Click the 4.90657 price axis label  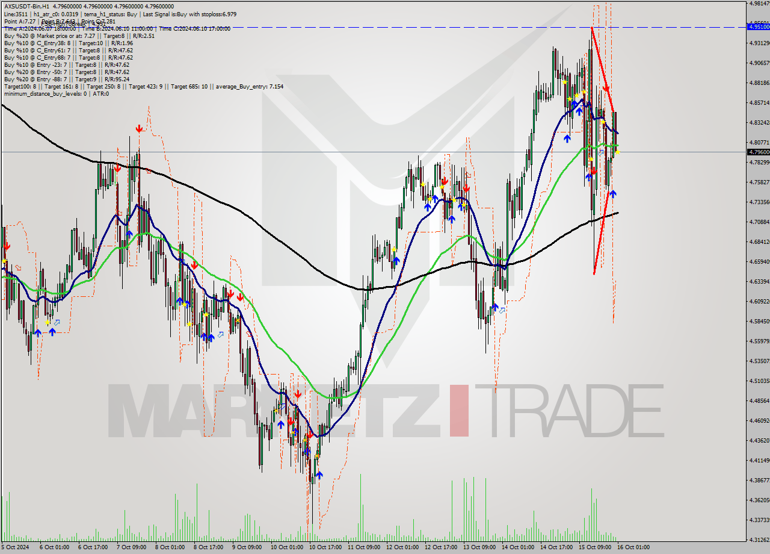pos(759,63)
